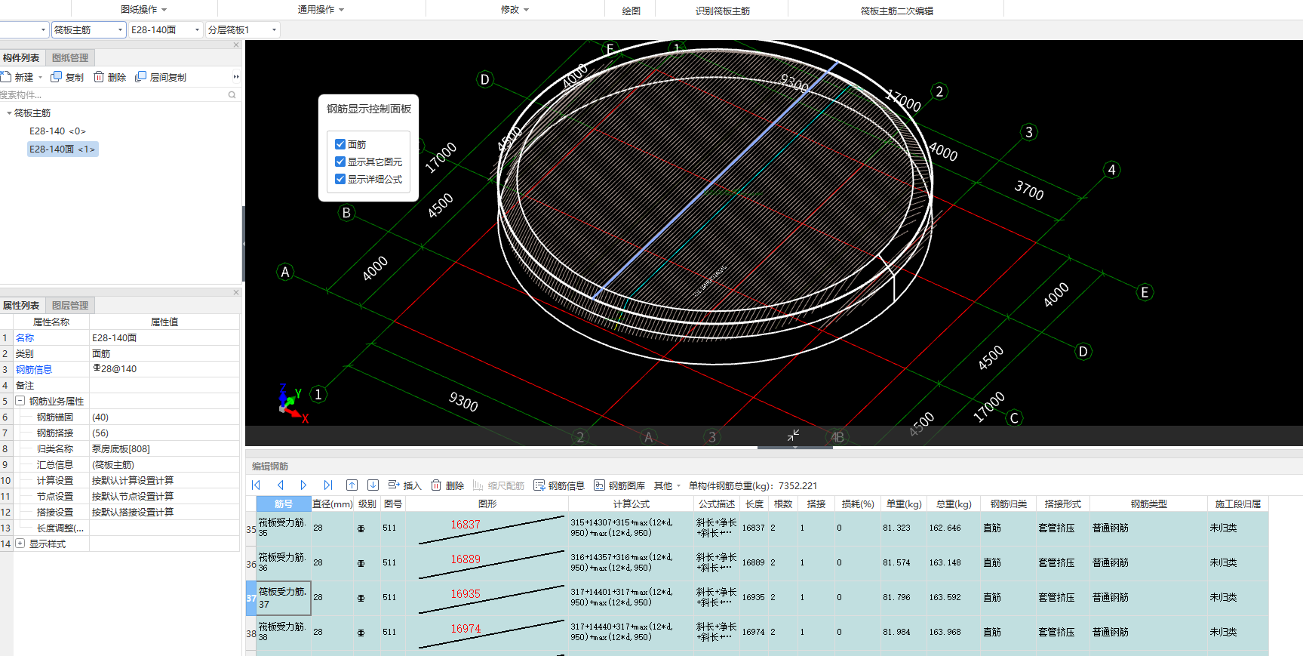Click axis bubble E near right edge

coord(1145,292)
